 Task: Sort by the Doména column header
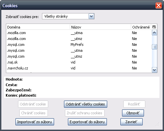pos(38,27)
